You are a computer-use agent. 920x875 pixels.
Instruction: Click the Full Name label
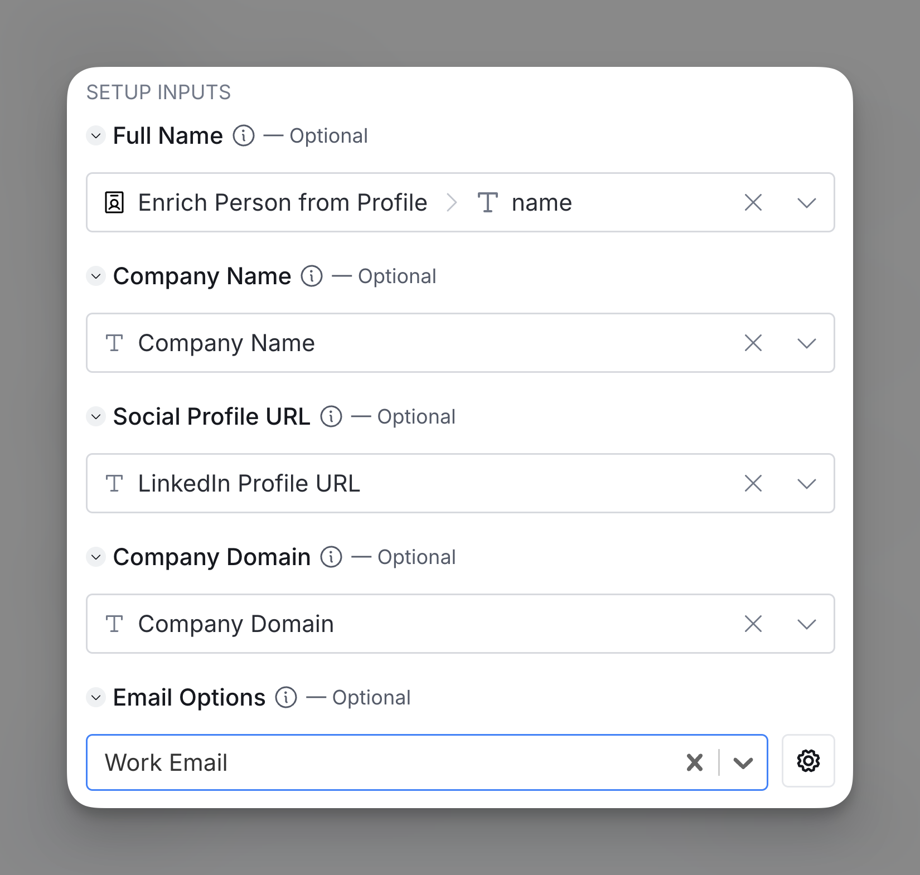[x=168, y=135]
